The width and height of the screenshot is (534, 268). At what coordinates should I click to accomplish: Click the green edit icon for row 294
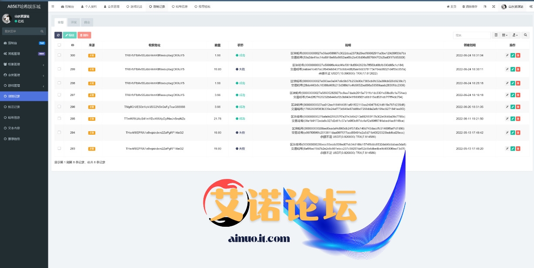click(x=513, y=132)
